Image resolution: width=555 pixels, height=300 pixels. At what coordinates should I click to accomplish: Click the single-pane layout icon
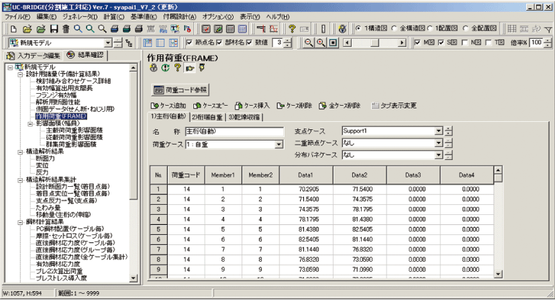tap(160, 43)
